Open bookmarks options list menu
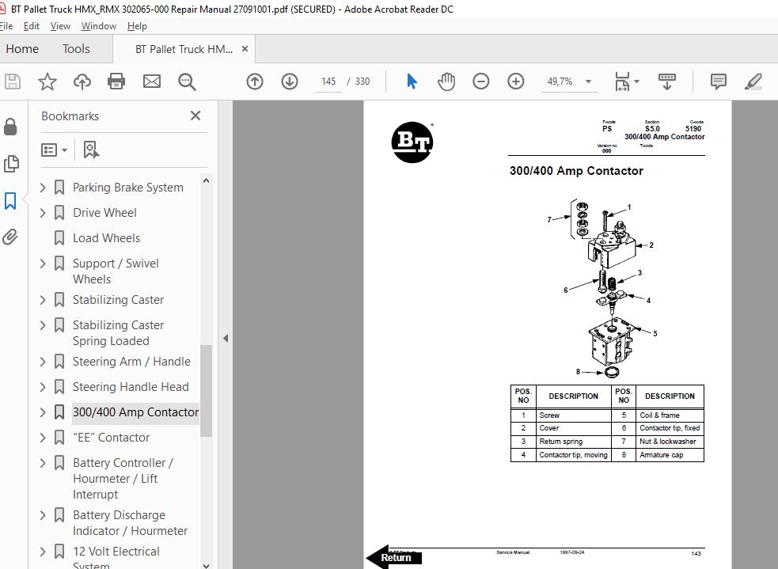The width and height of the screenshot is (778, 569). (54, 150)
